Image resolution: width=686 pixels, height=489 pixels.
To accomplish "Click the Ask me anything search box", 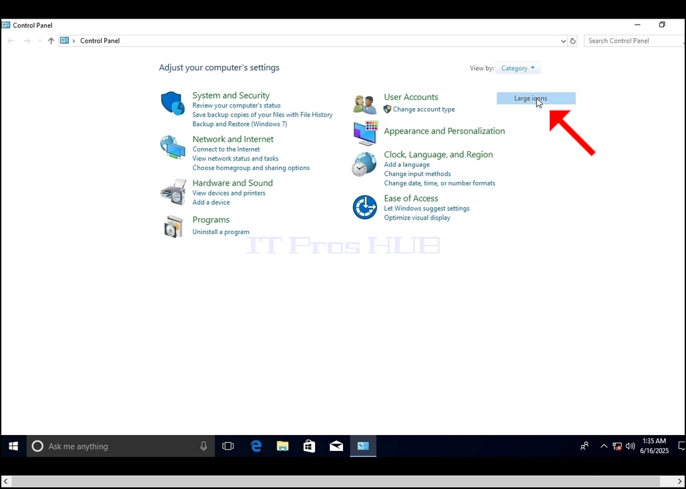I will [x=121, y=446].
